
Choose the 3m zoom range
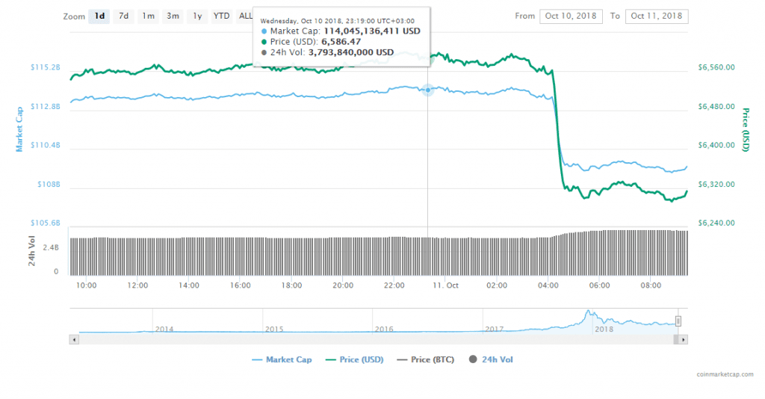click(x=173, y=16)
